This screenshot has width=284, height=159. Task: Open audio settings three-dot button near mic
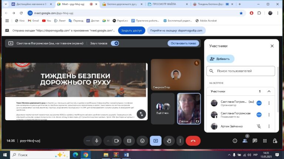(x=88, y=141)
